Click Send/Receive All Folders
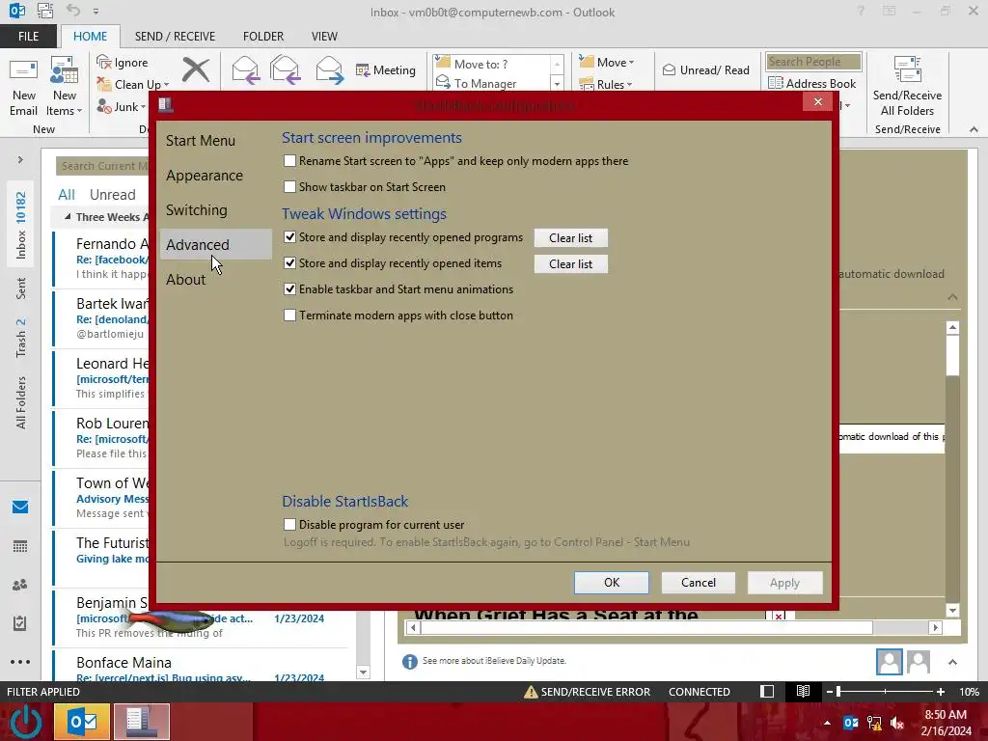The width and height of the screenshot is (988, 741). pos(907,87)
